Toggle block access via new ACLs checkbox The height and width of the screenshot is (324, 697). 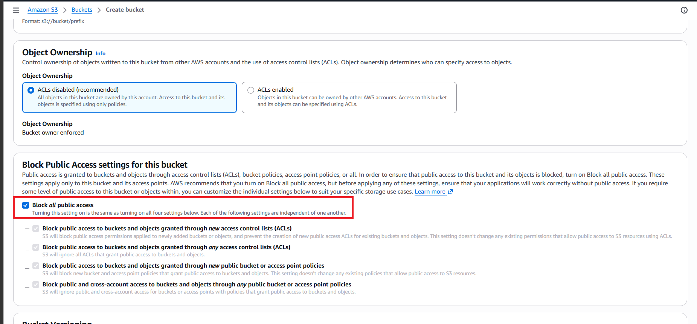(36, 229)
